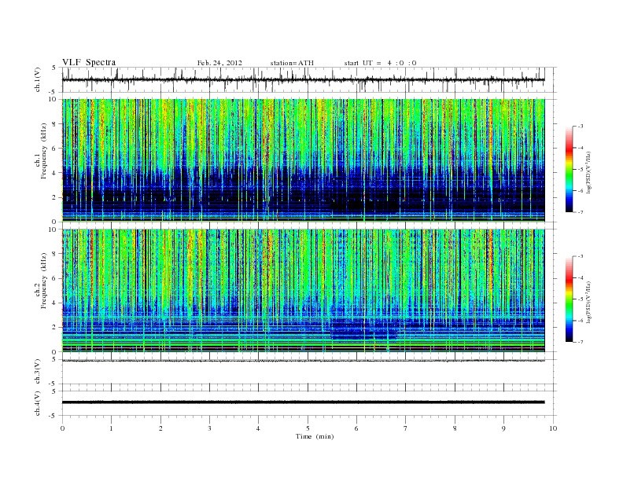
Task: Click the ch.3 voltage trace line
Action: (x=303, y=361)
